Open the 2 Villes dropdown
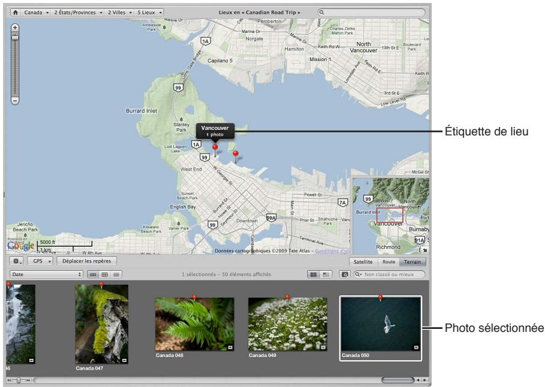Screen dimensions: 545x387 tap(119, 13)
